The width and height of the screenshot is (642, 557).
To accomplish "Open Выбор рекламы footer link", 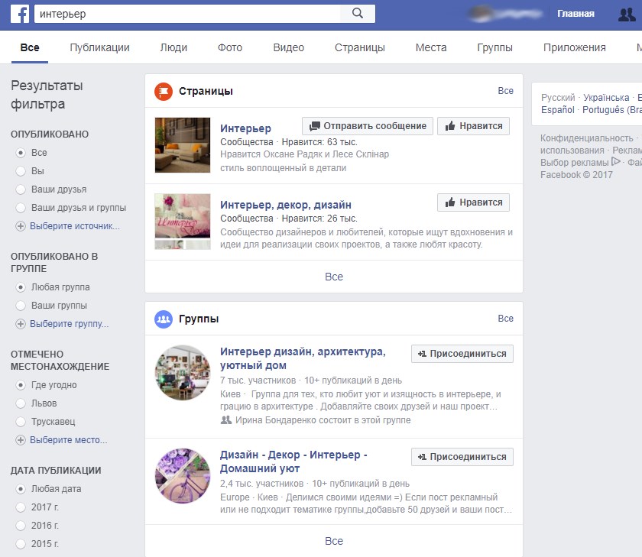I will click(575, 163).
